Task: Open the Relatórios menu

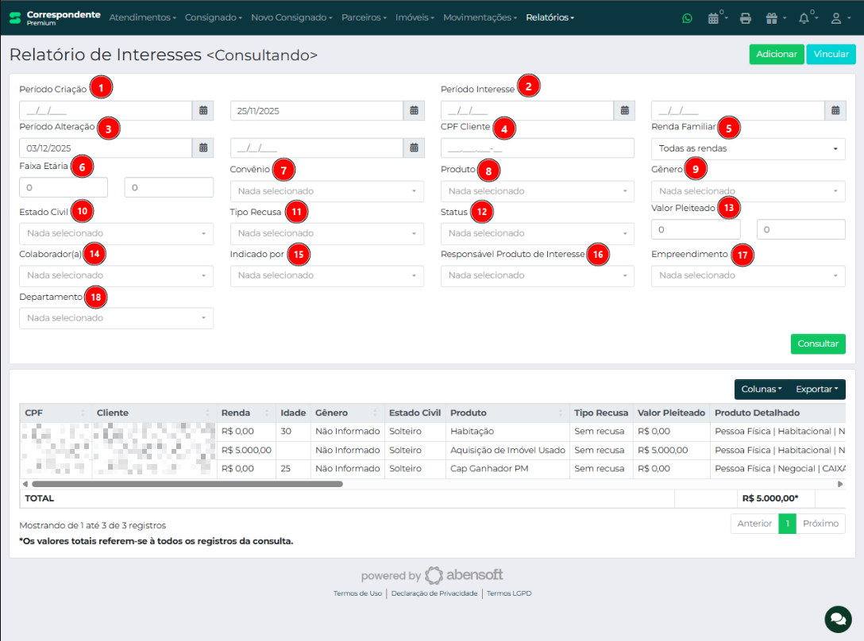Action: (550, 17)
